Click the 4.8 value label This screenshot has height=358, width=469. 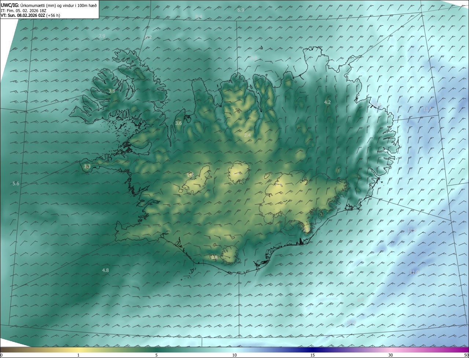(x=105, y=271)
